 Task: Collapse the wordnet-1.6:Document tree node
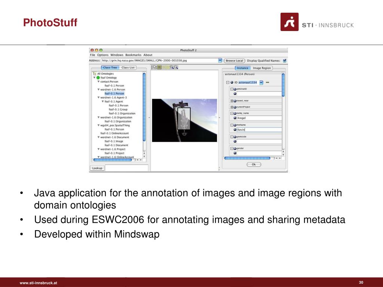(98, 138)
